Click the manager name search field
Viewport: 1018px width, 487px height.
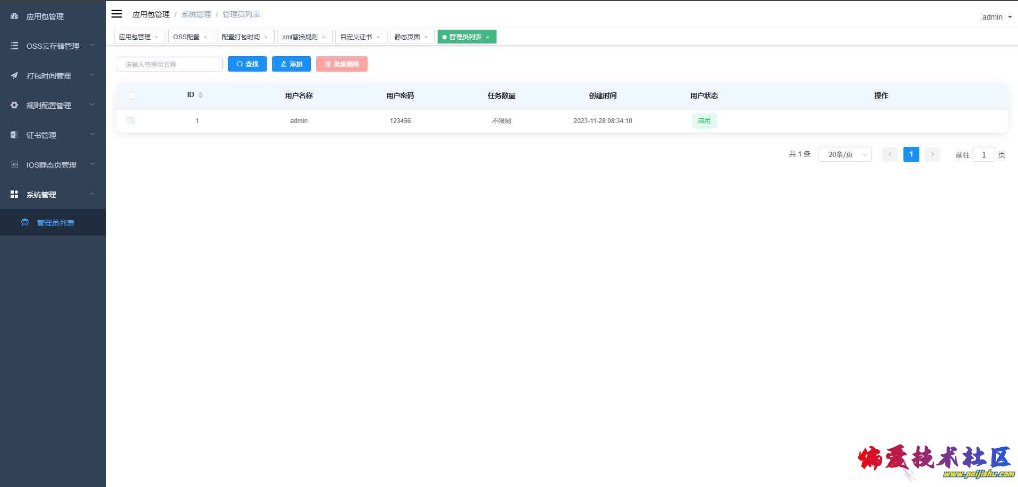click(170, 64)
